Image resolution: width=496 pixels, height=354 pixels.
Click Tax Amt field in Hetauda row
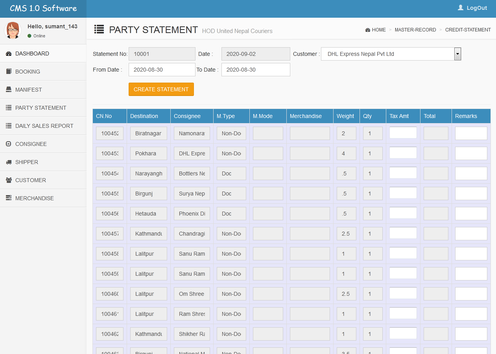pos(403,213)
